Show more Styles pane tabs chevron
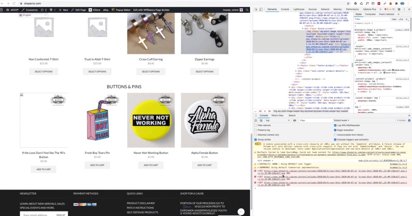 pyautogui.click(x=398, y=14)
